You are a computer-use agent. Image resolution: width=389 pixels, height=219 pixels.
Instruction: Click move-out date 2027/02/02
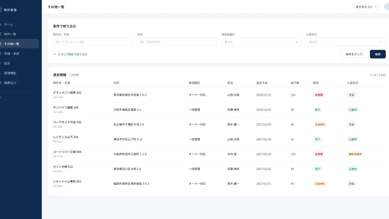[x=264, y=169]
